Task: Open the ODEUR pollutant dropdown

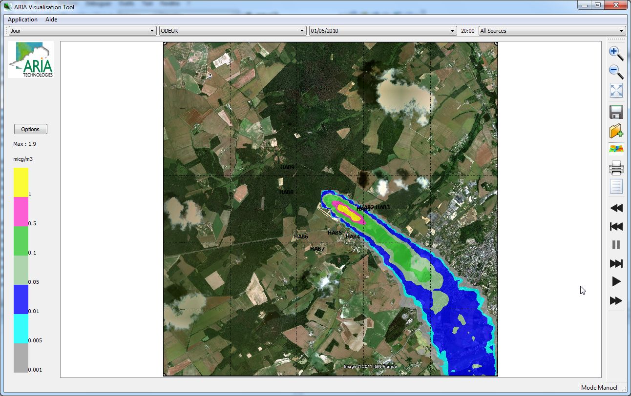Action: (x=232, y=31)
